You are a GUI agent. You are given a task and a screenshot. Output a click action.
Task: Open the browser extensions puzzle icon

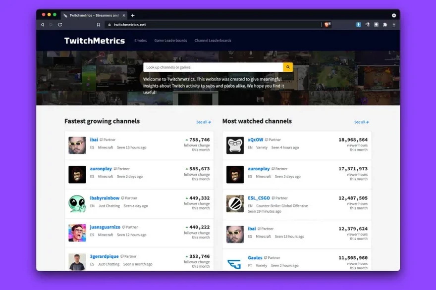point(385,25)
